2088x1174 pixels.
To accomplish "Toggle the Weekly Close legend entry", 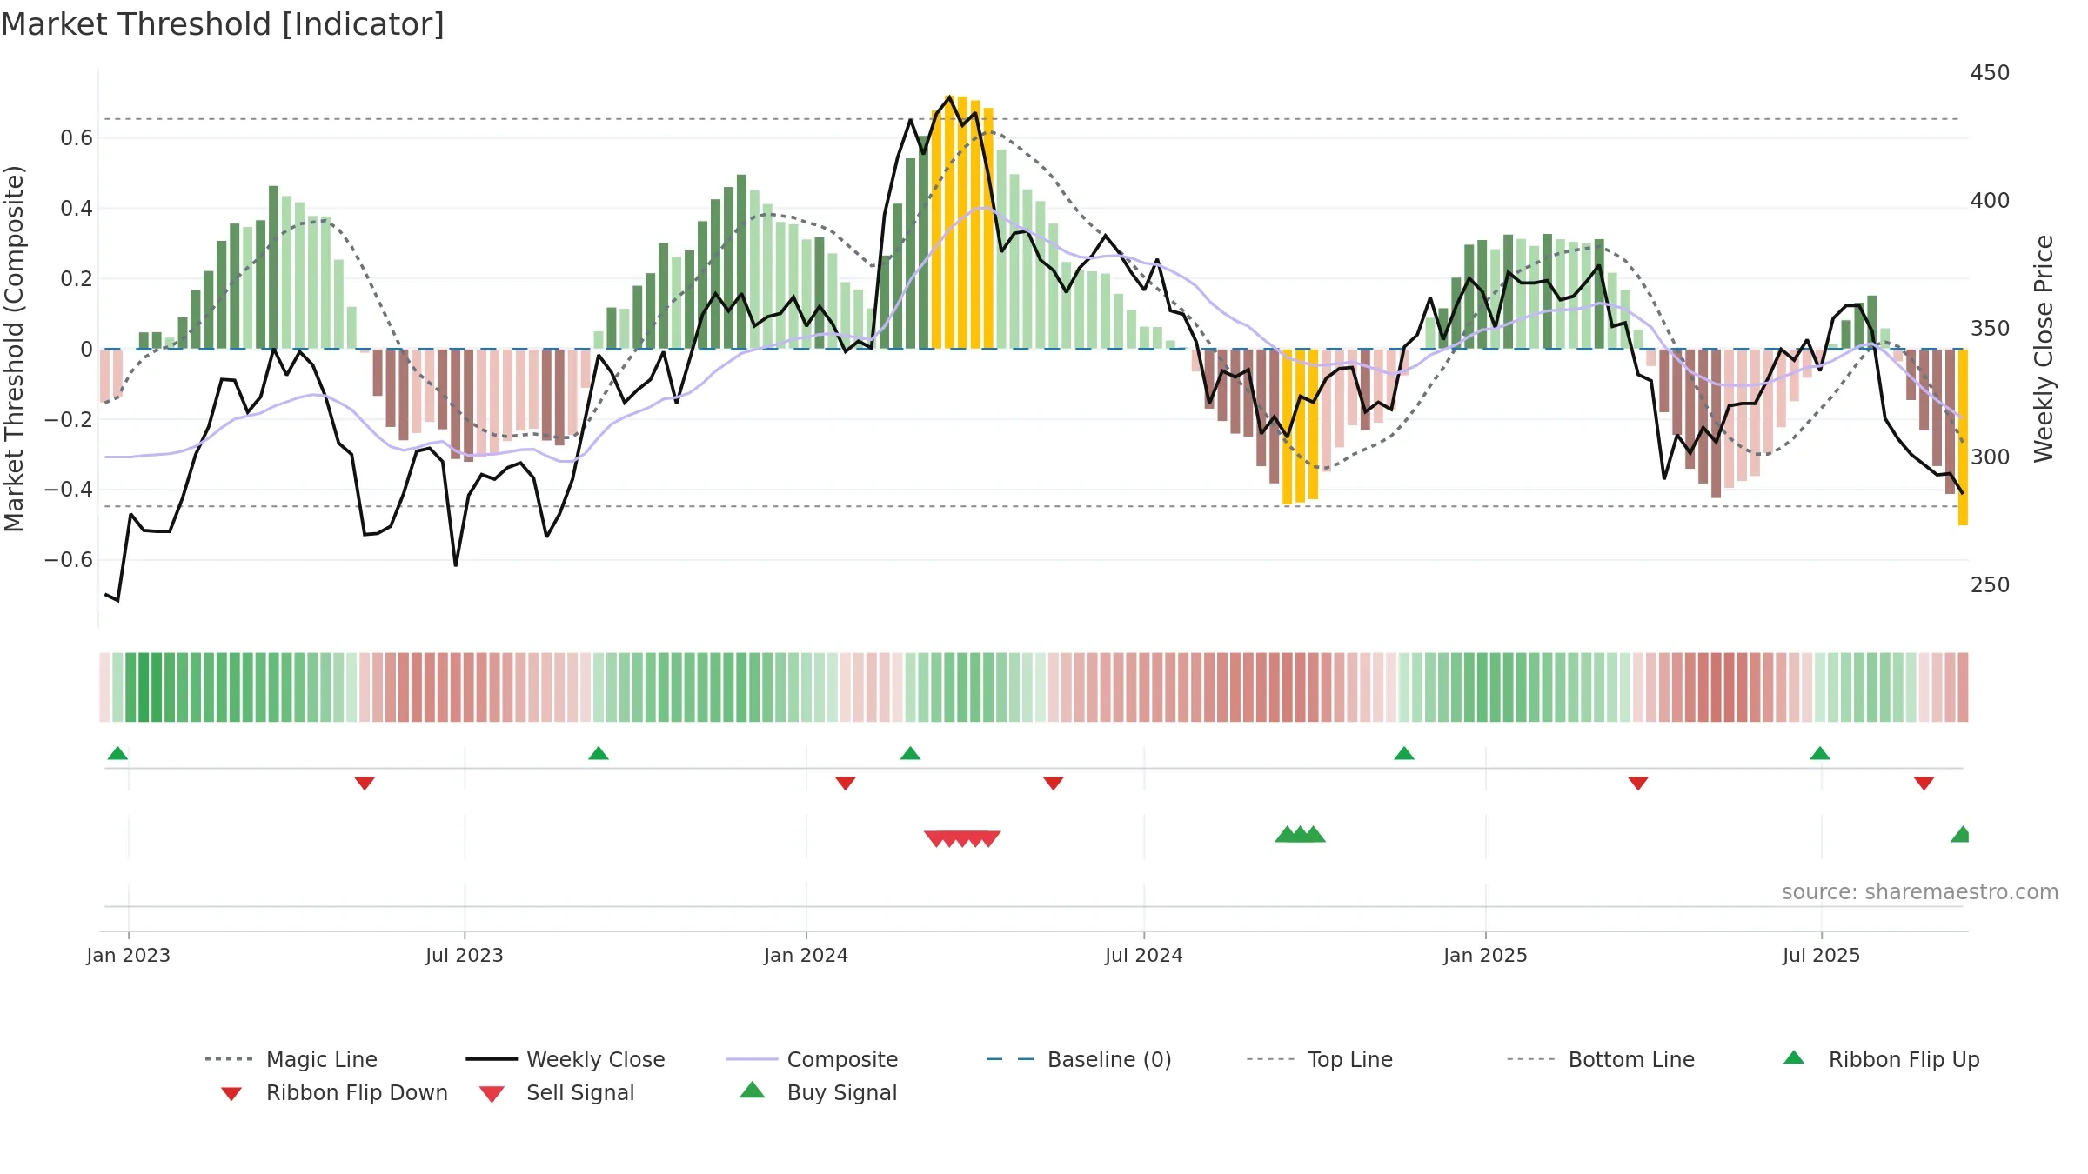I will (x=565, y=1059).
